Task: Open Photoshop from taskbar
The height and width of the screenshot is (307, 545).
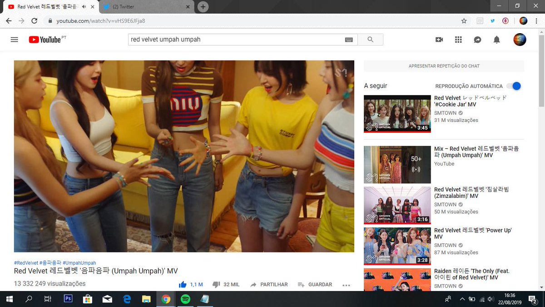Action: pyautogui.click(x=68, y=299)
